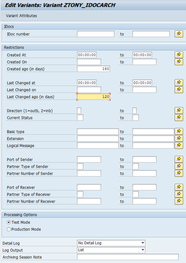Image resolution: width=186 pixels, height=263 pixels.
Task: Open the Log Output dropdown
Action: (143, 250)
